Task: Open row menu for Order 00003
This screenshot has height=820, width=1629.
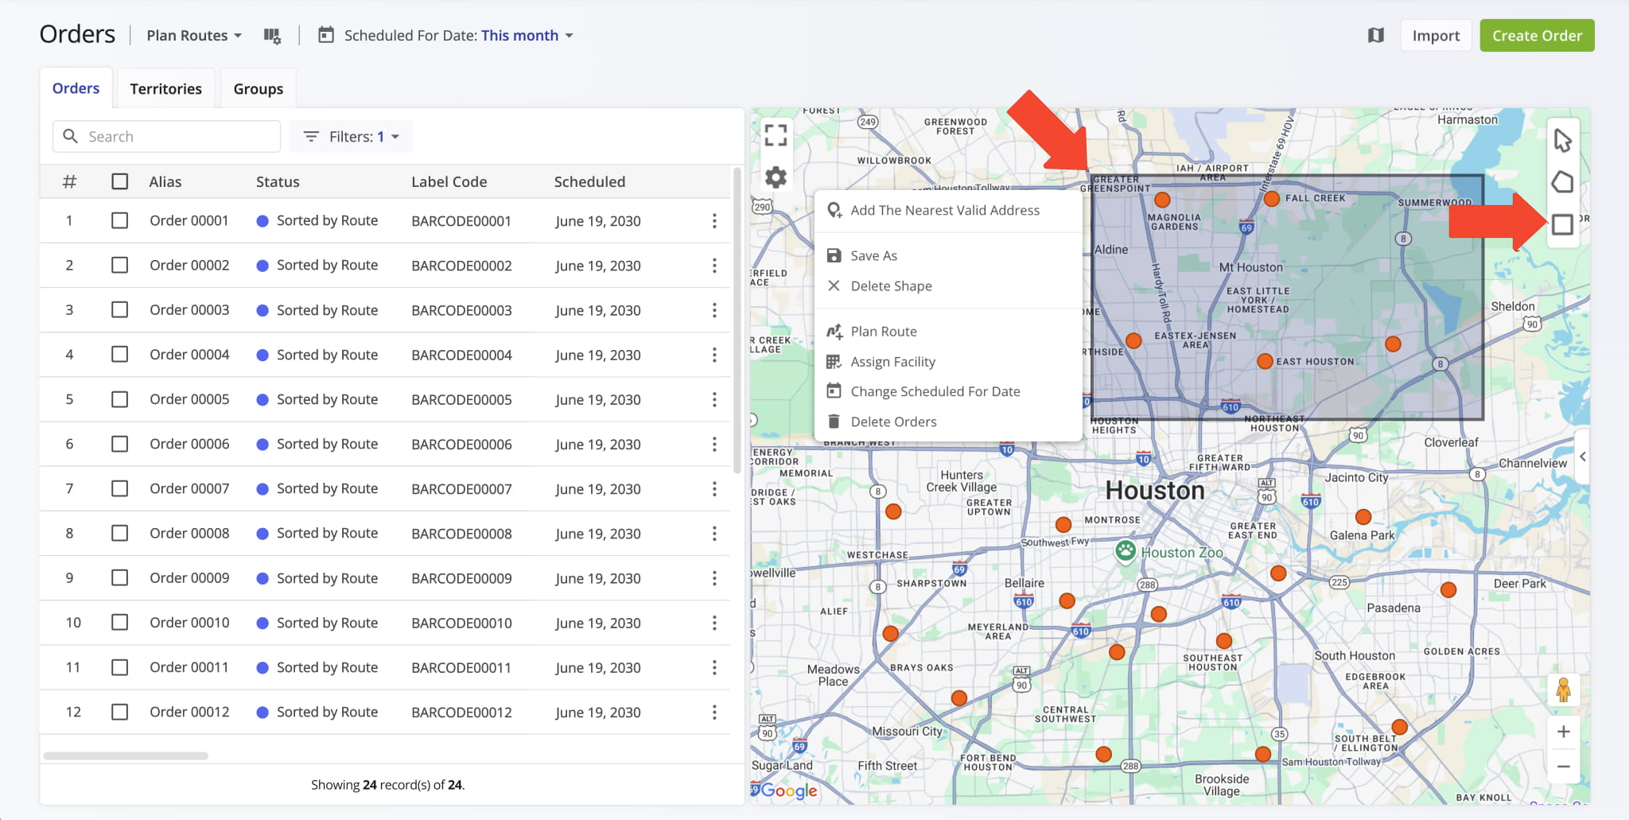Action: pos(714,310)
